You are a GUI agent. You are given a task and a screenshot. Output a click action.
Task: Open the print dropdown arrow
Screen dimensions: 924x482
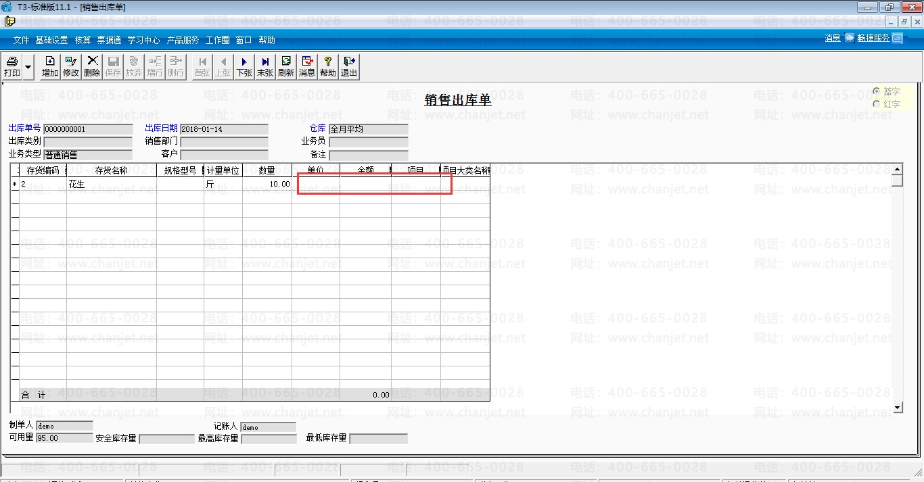(28, 66)
